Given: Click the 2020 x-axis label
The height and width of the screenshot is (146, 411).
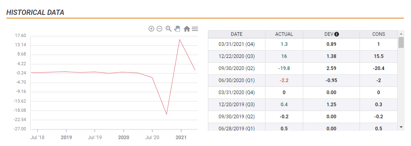Looking at the screenshot, I should point(123,138).
